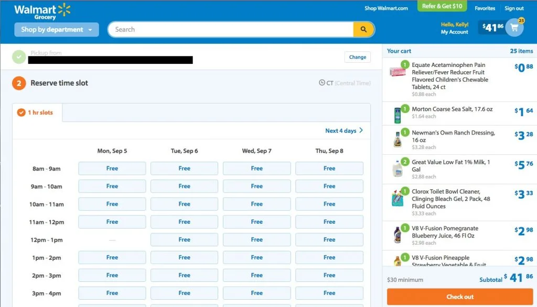Viewport: 537px width, 307px height.
Task: Click the Check out button
Action: coord(460,297)
